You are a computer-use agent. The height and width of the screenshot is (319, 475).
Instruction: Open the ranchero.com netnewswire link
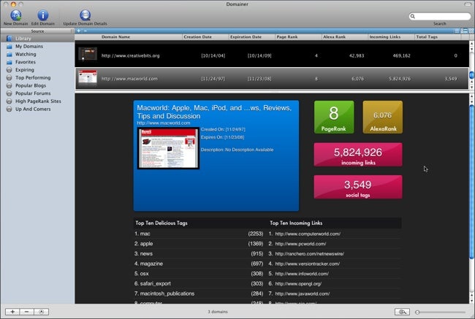[310, 253]
